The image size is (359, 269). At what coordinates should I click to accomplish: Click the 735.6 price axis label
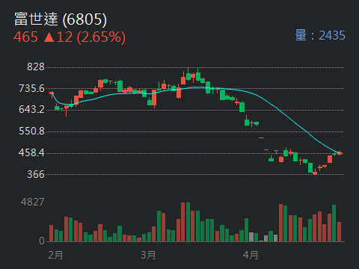click(x=31, y=88)
